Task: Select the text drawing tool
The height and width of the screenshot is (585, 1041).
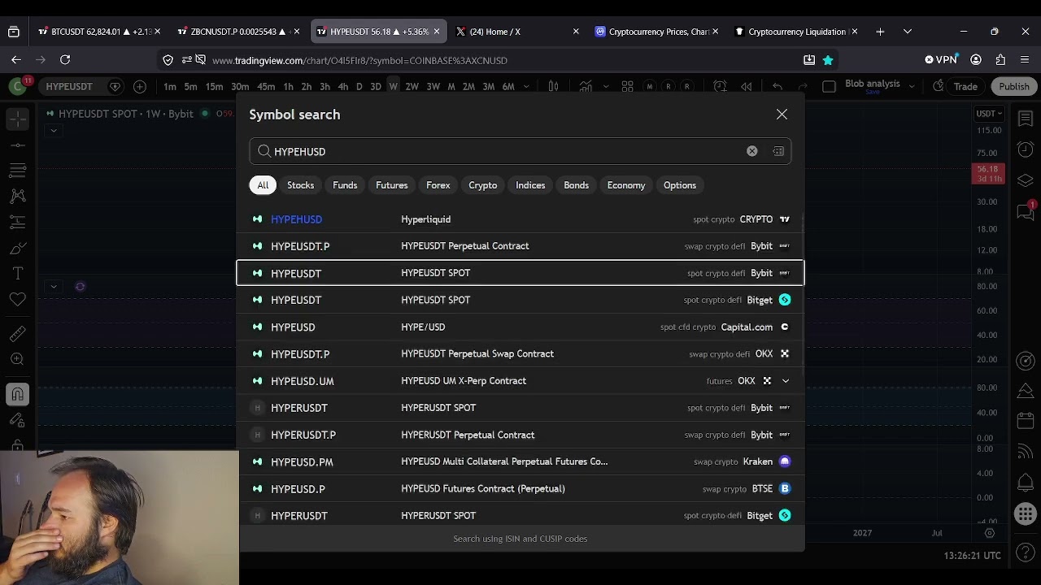Action: (x=18, y=274)
